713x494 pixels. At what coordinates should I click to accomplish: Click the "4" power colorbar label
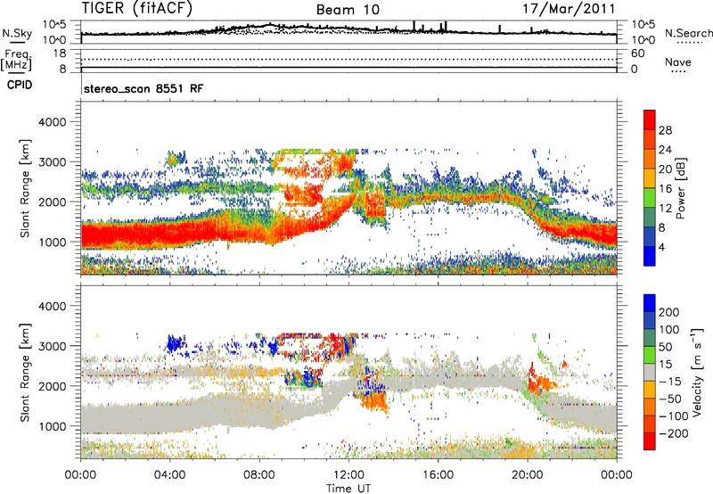(x=662, y=247)
